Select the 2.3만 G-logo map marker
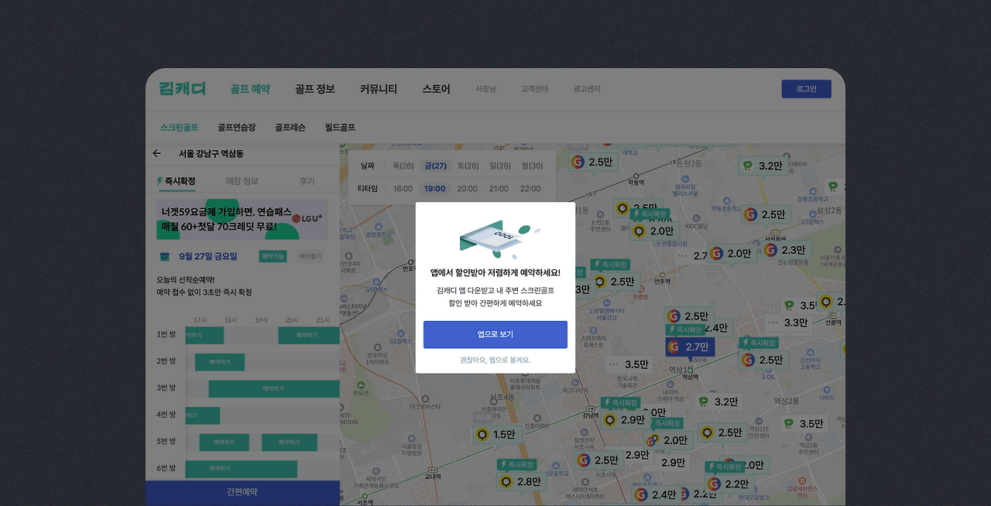Viewport: 991px width, 506px height. [x=785, y=250]
